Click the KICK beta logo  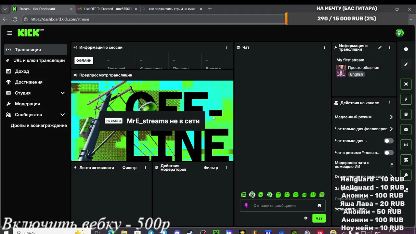pyautogui.click(x=31, y=33)
